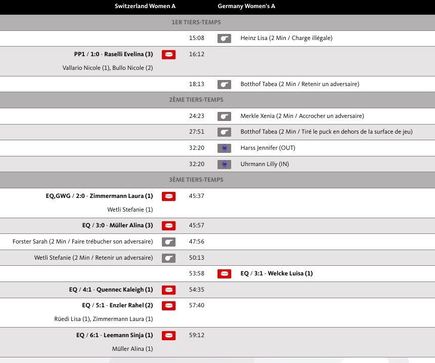Click the red puck icon at 16:12
The image size is (435, 363).
click(168, 55)
